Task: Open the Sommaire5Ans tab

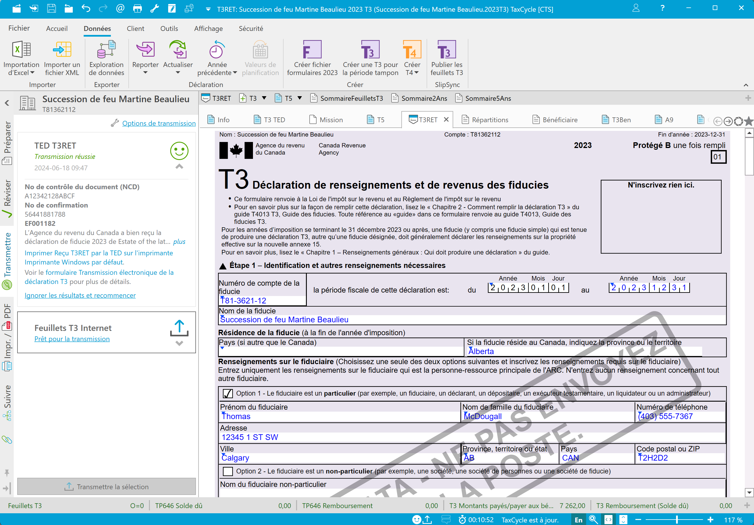Action: (x=483, y=98)
